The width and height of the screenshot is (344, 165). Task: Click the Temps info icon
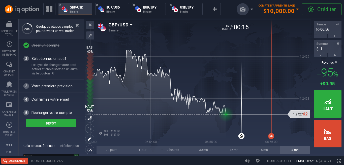coord(337,24)
